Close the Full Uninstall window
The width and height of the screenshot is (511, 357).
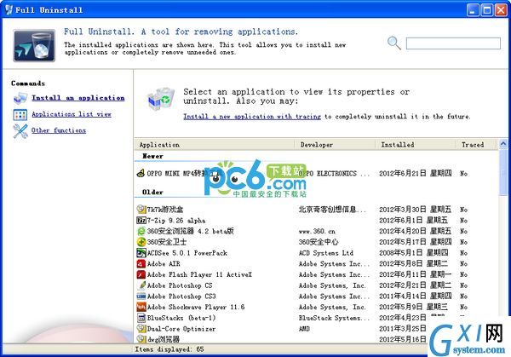click(502, 10)
